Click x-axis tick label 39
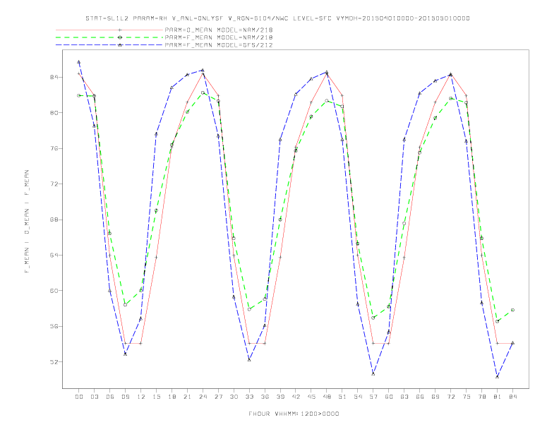 [281, 397]
